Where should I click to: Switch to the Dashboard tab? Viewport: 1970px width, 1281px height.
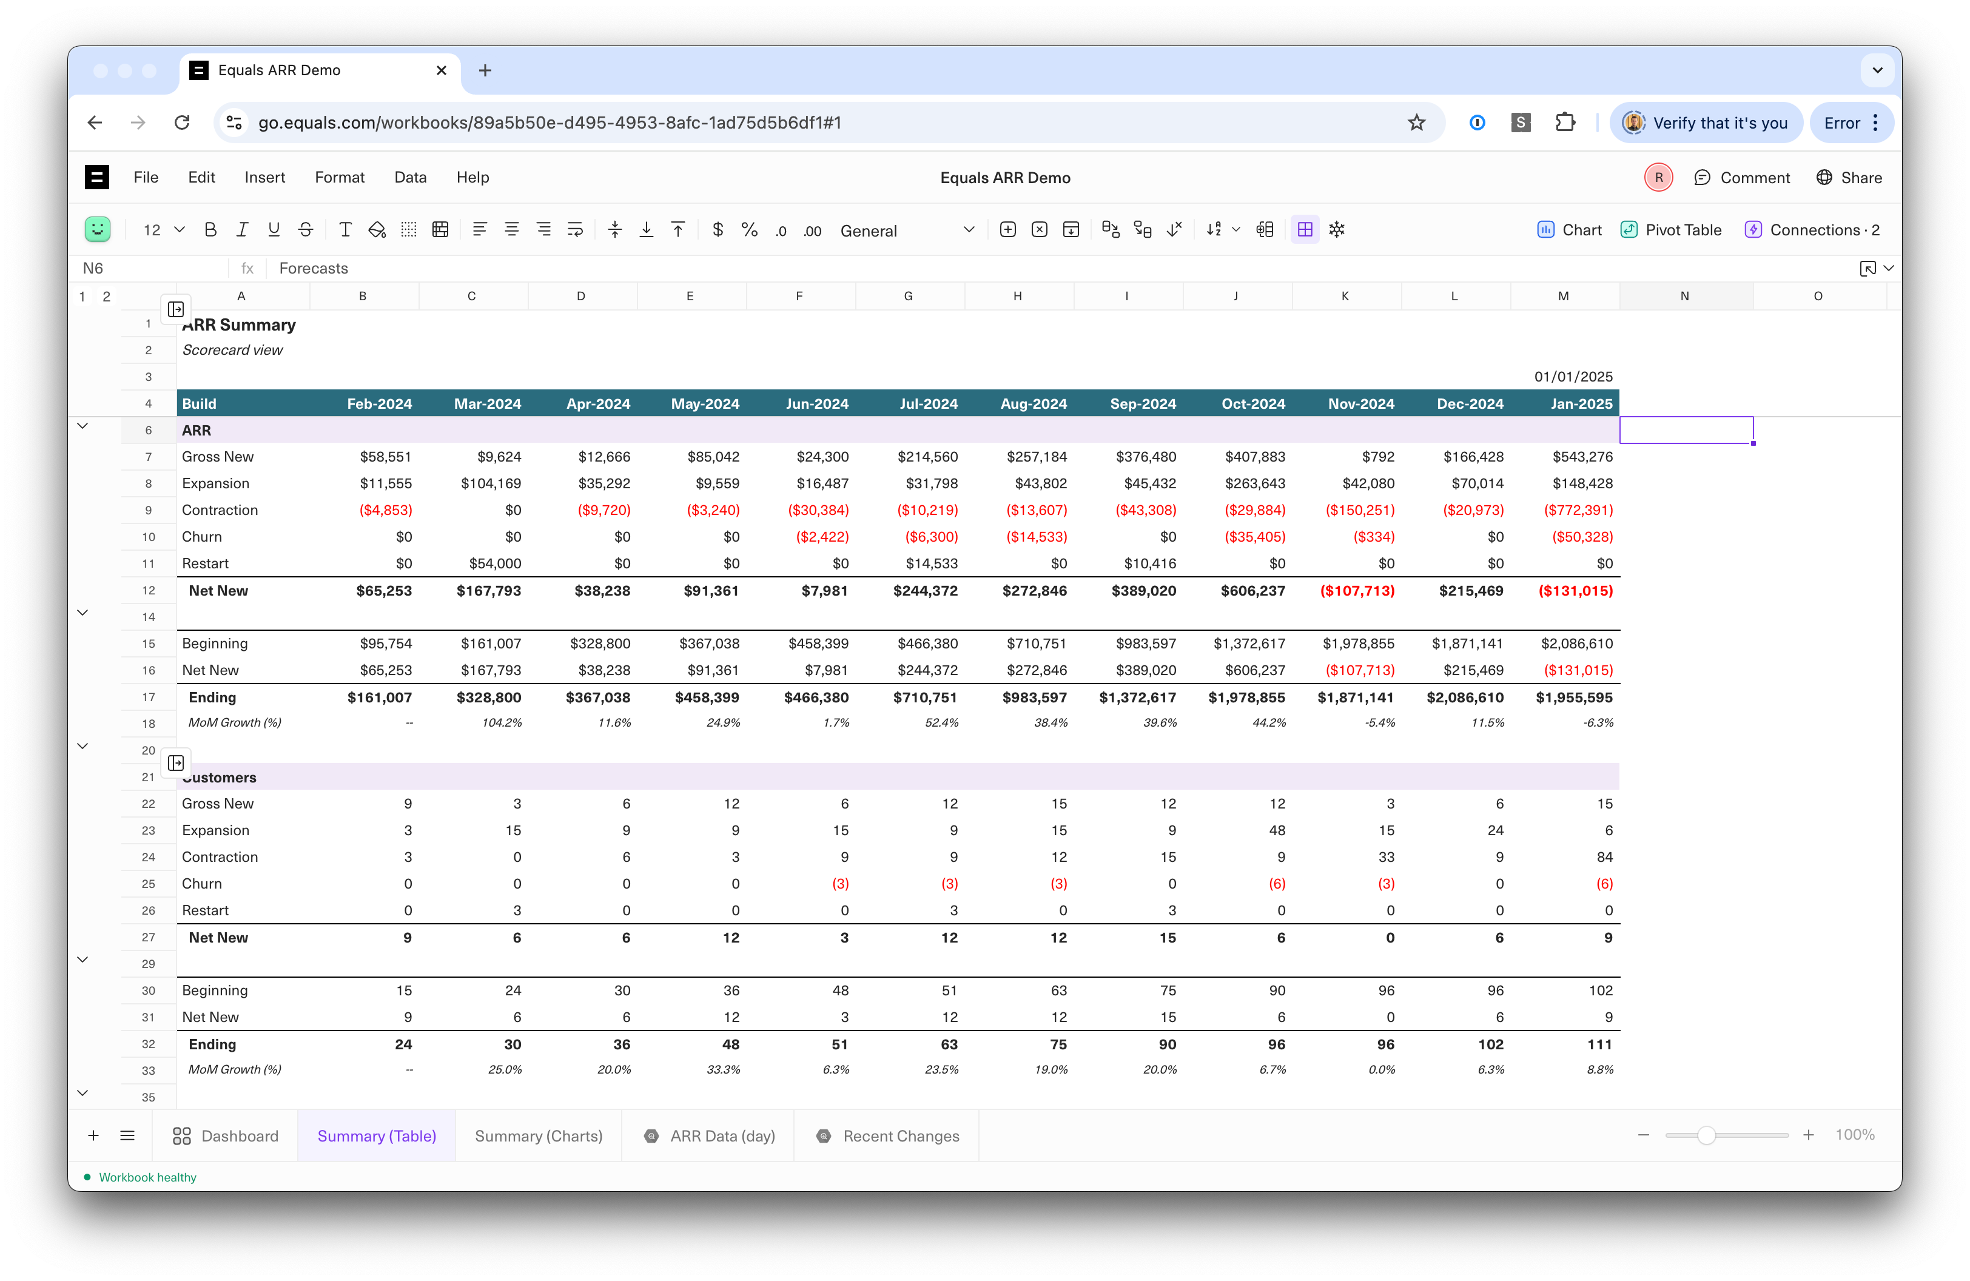241,1136
